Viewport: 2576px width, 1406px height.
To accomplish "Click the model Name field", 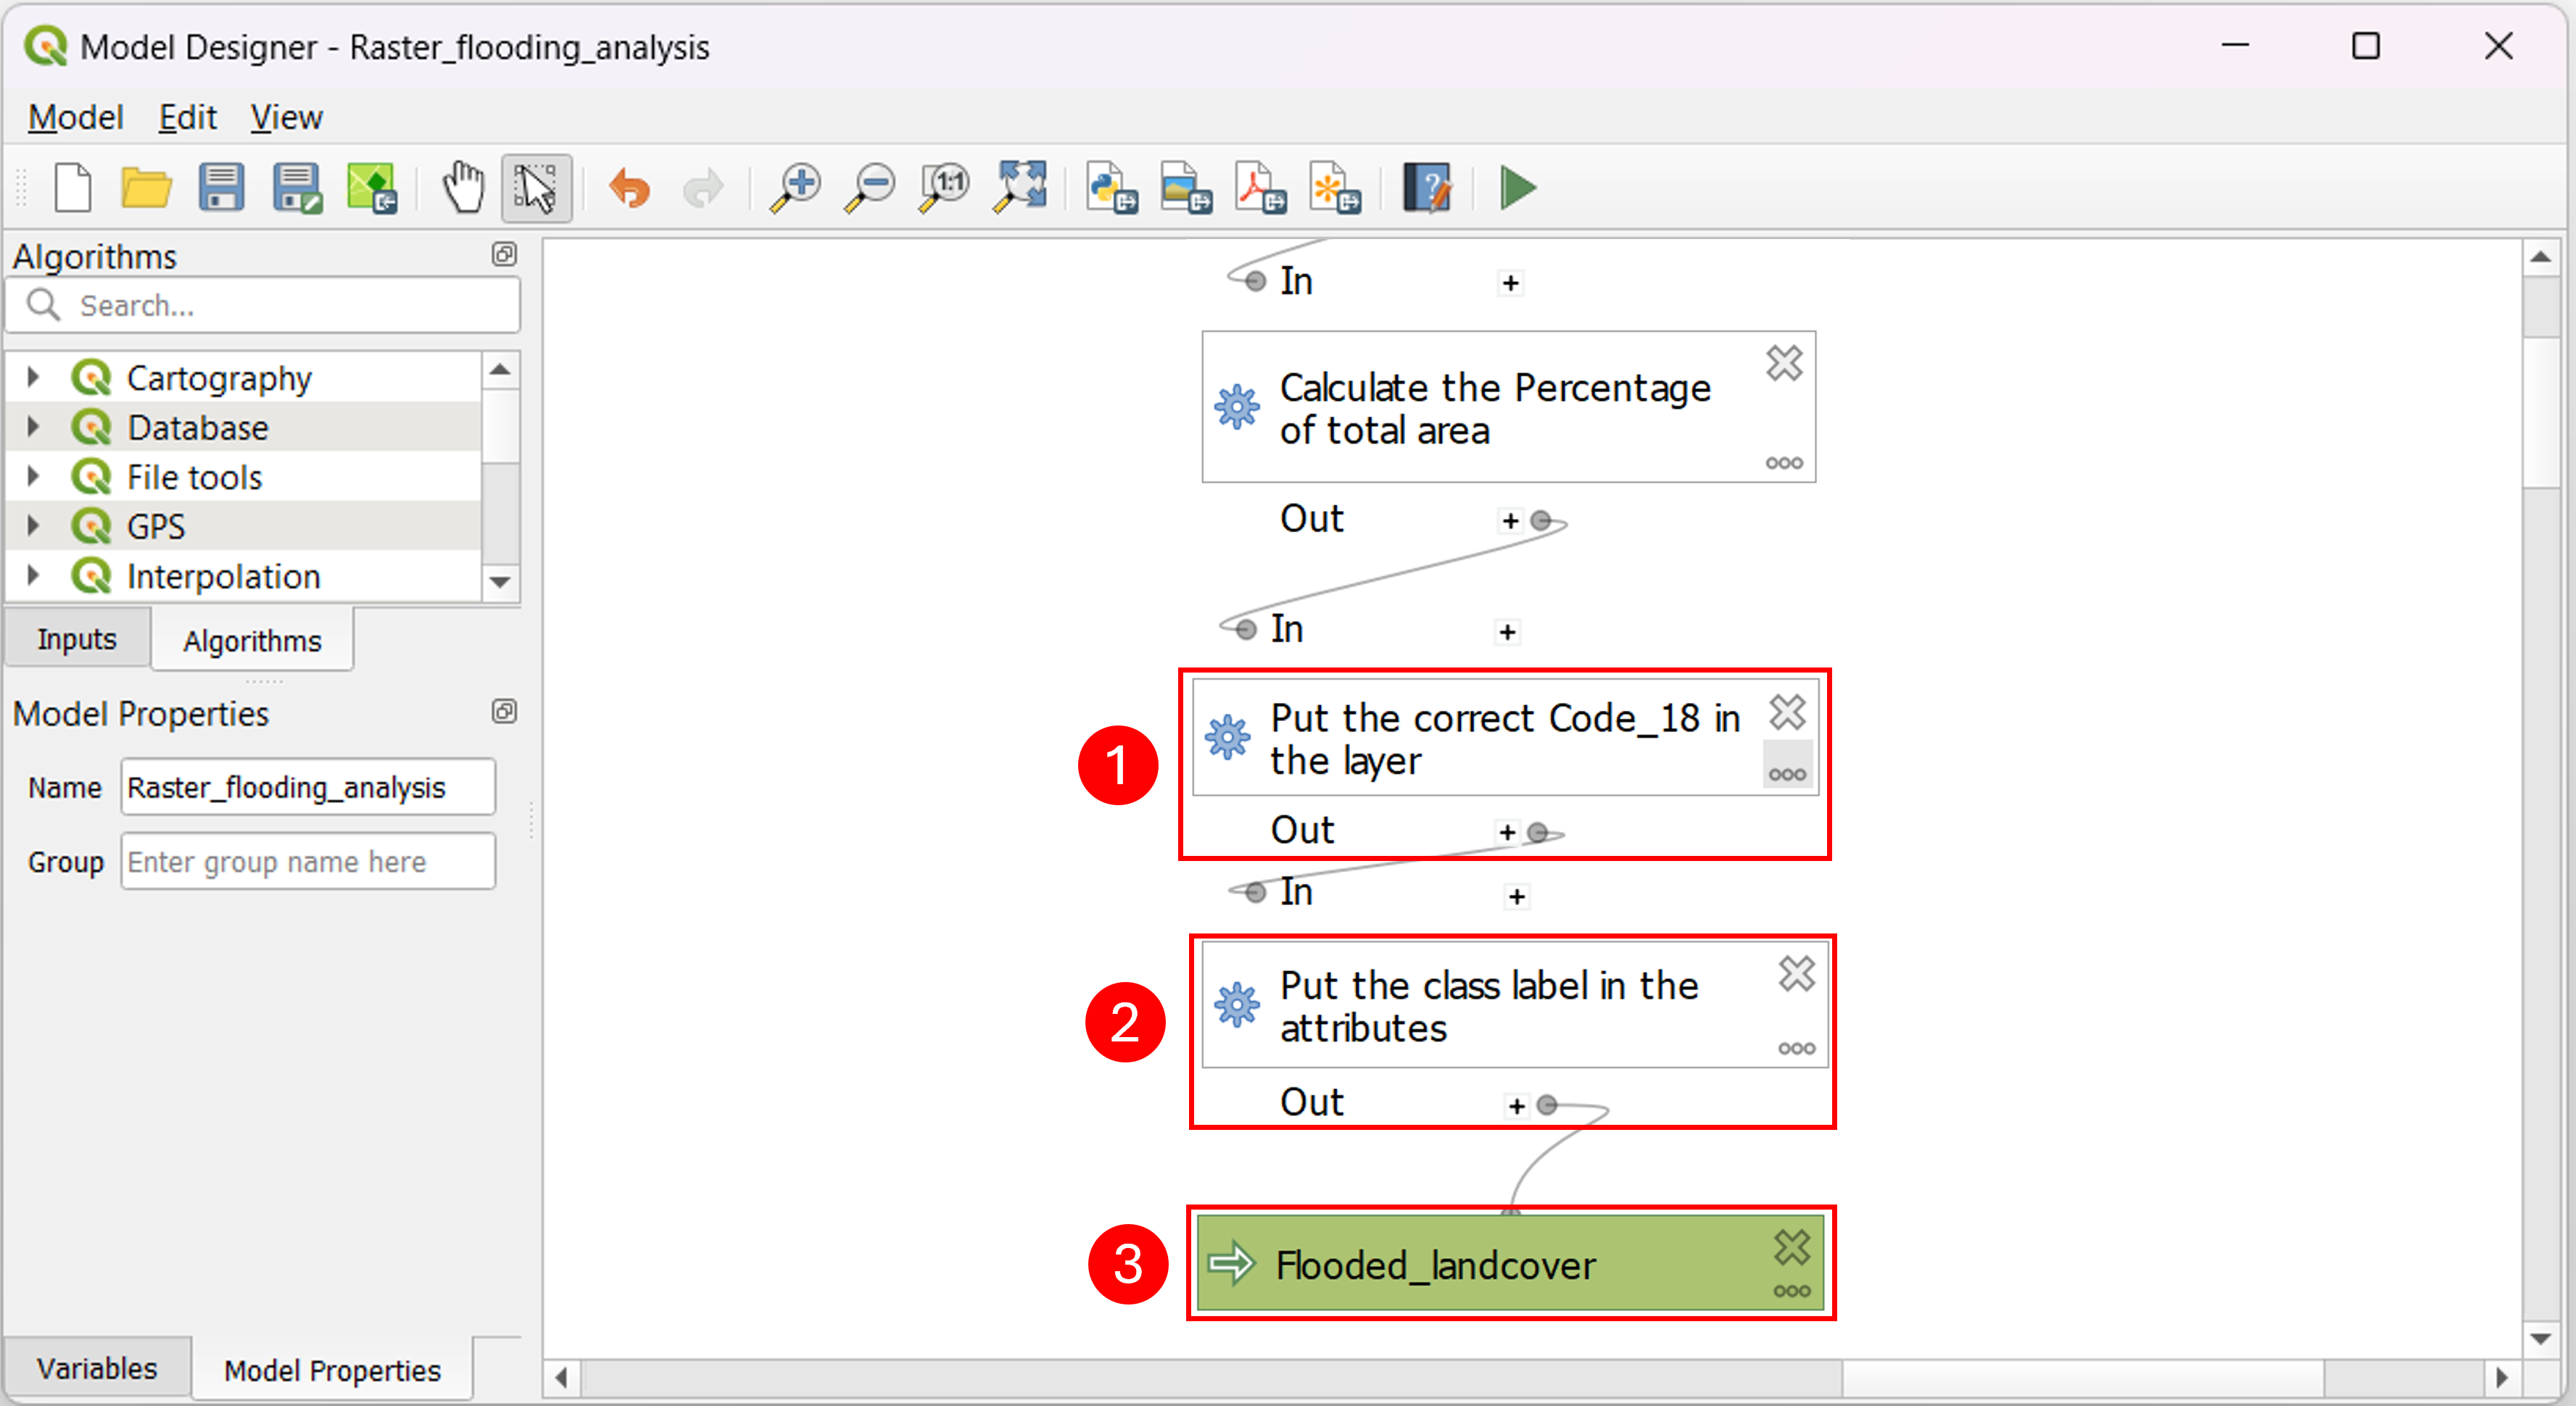I will point(308,788).
